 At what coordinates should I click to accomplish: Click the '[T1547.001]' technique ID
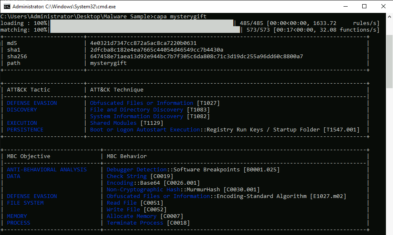click(341, 130)
